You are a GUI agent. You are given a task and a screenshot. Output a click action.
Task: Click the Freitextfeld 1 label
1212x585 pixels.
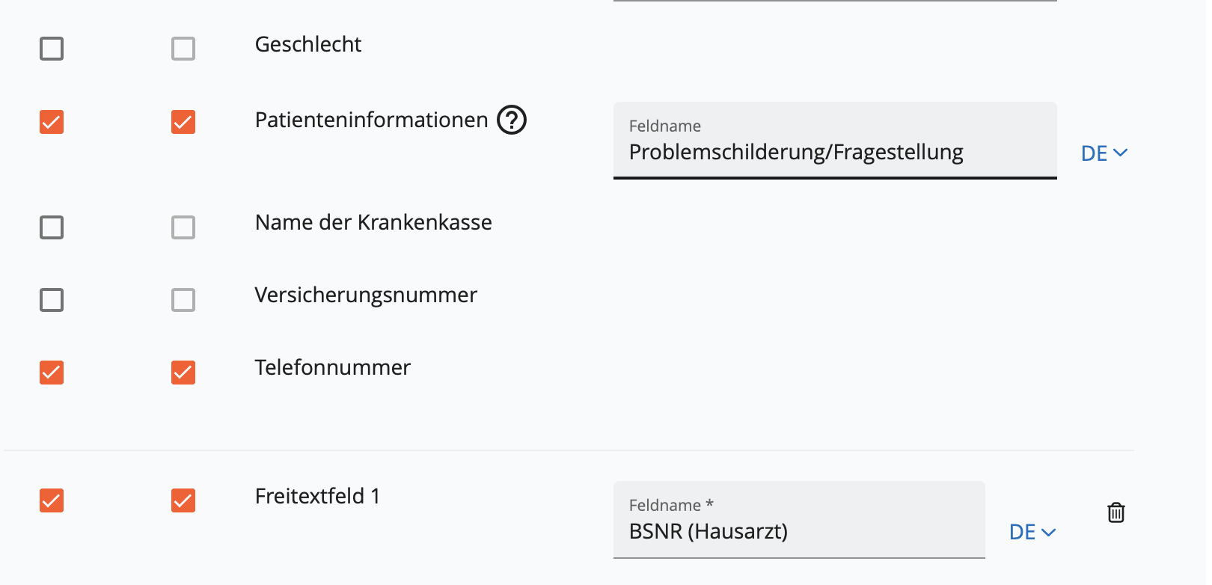click(x=318, y=496)
